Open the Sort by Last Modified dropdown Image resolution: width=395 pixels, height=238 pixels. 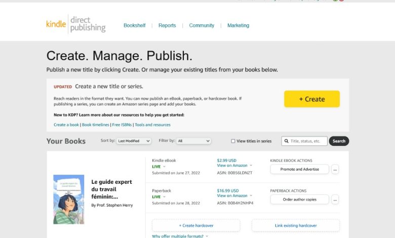[134, 141]
